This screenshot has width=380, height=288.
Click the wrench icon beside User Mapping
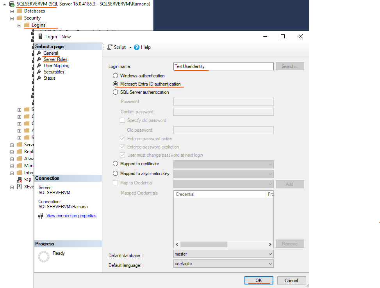point(39,66)
